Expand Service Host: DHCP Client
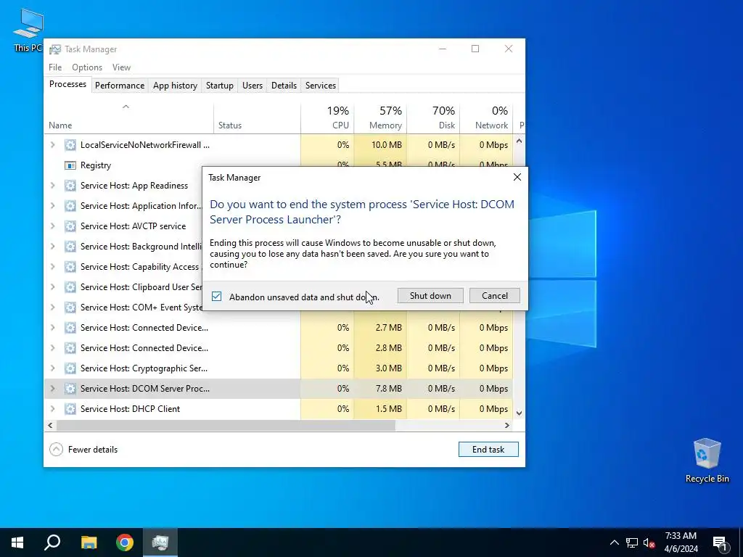The height and width of the screenshot is (557, 743). (x=52, y=409)
